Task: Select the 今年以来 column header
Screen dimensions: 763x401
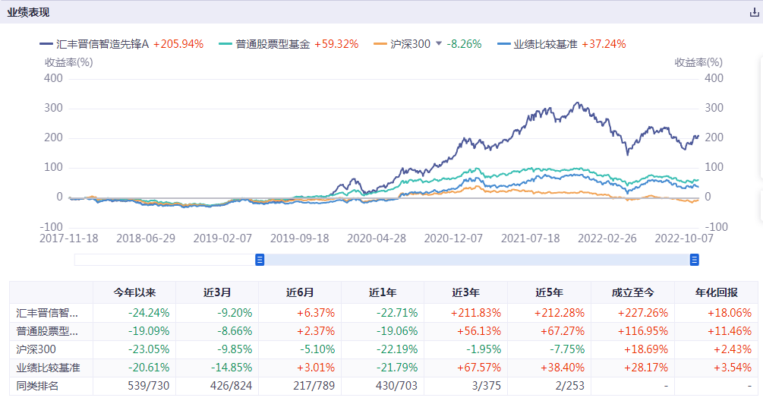Action: click(134, 292)
